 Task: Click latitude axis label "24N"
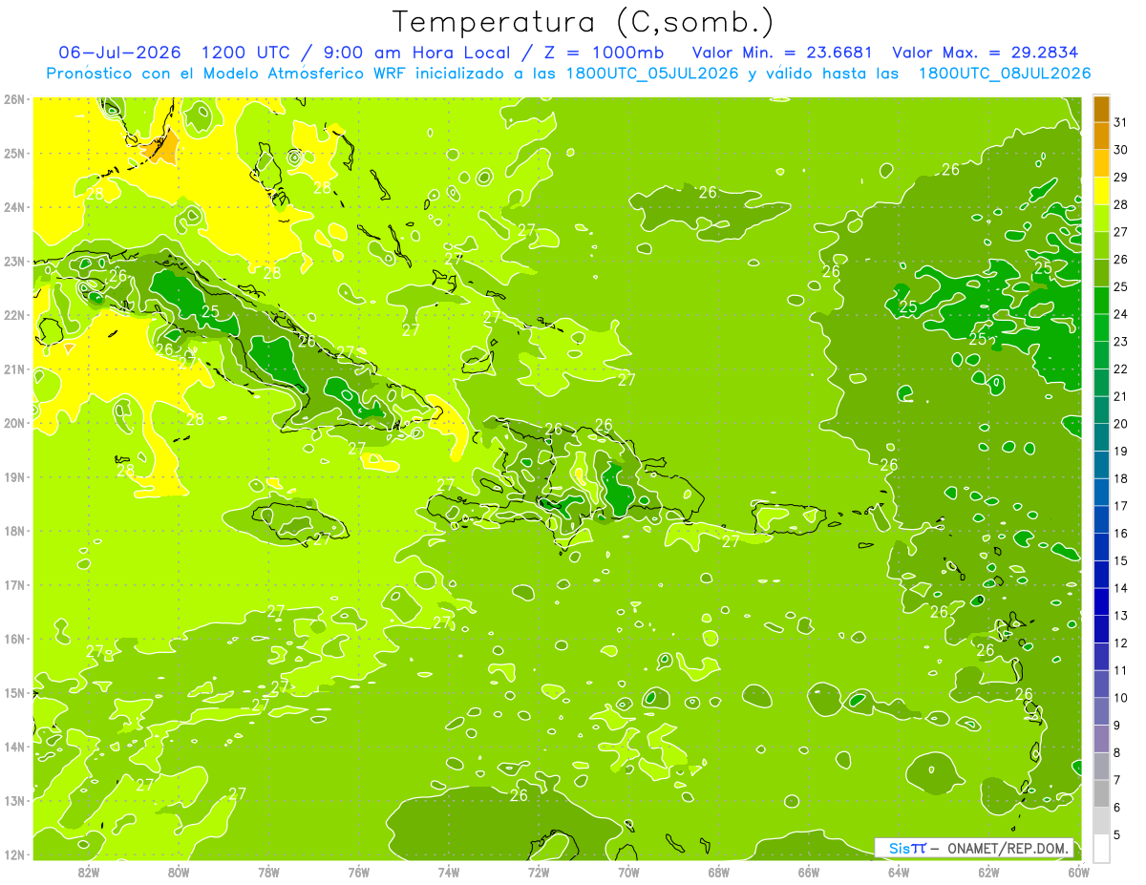coord(14,207)
